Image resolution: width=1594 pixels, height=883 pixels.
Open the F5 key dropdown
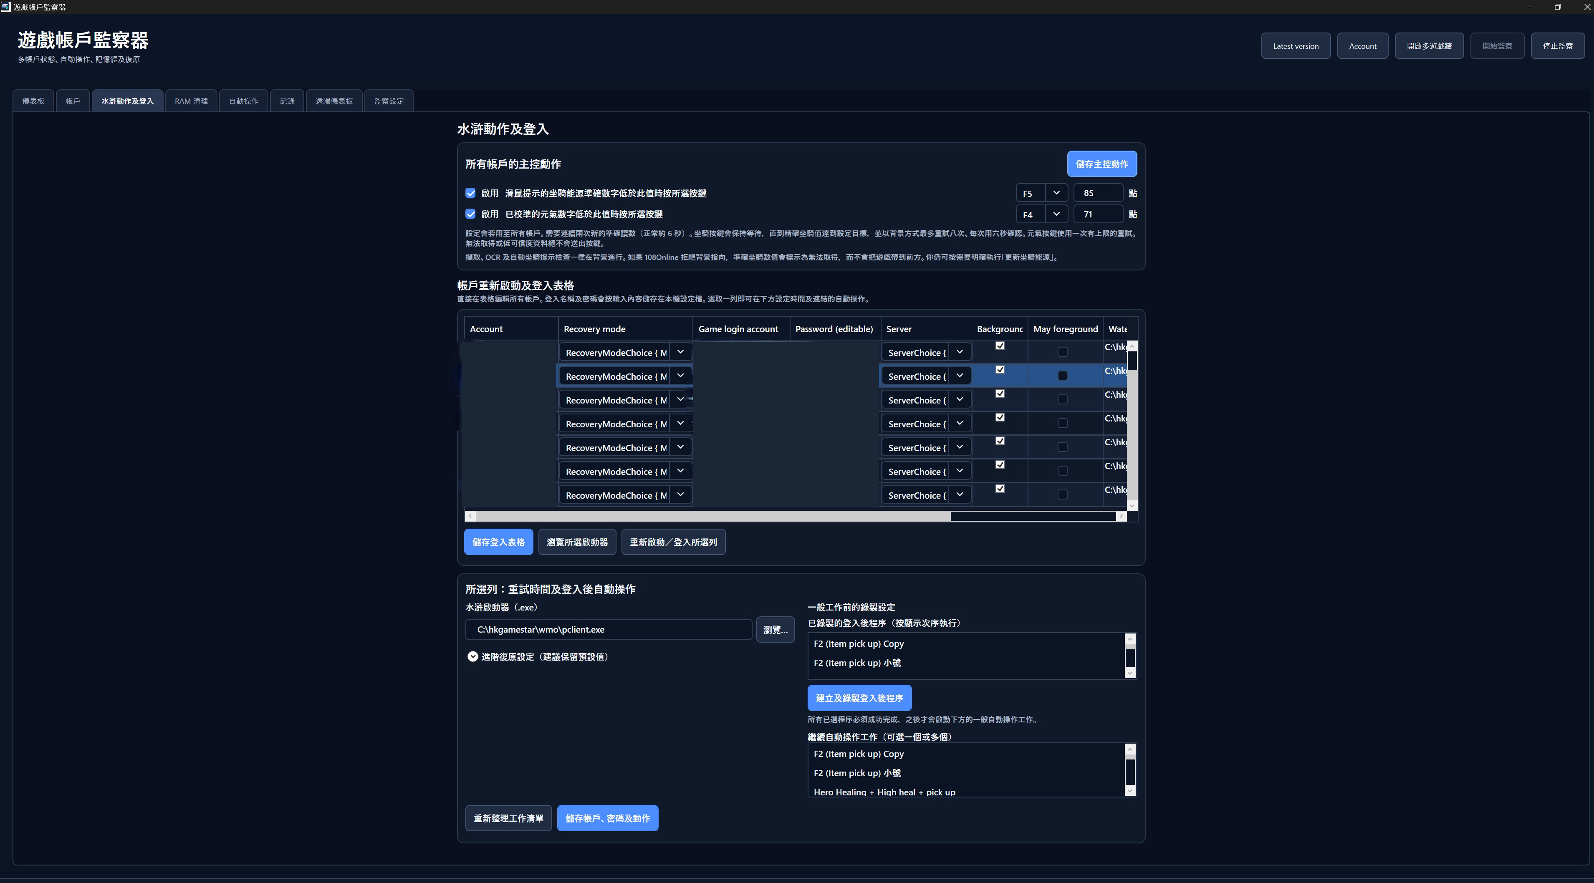pos(1056,193)
